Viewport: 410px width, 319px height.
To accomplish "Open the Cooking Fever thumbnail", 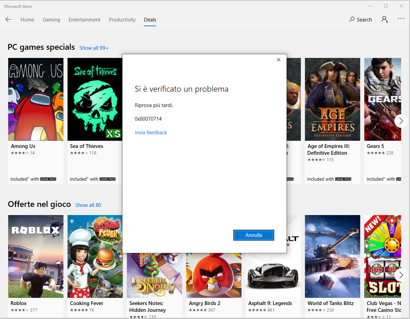I will [95, 256].
